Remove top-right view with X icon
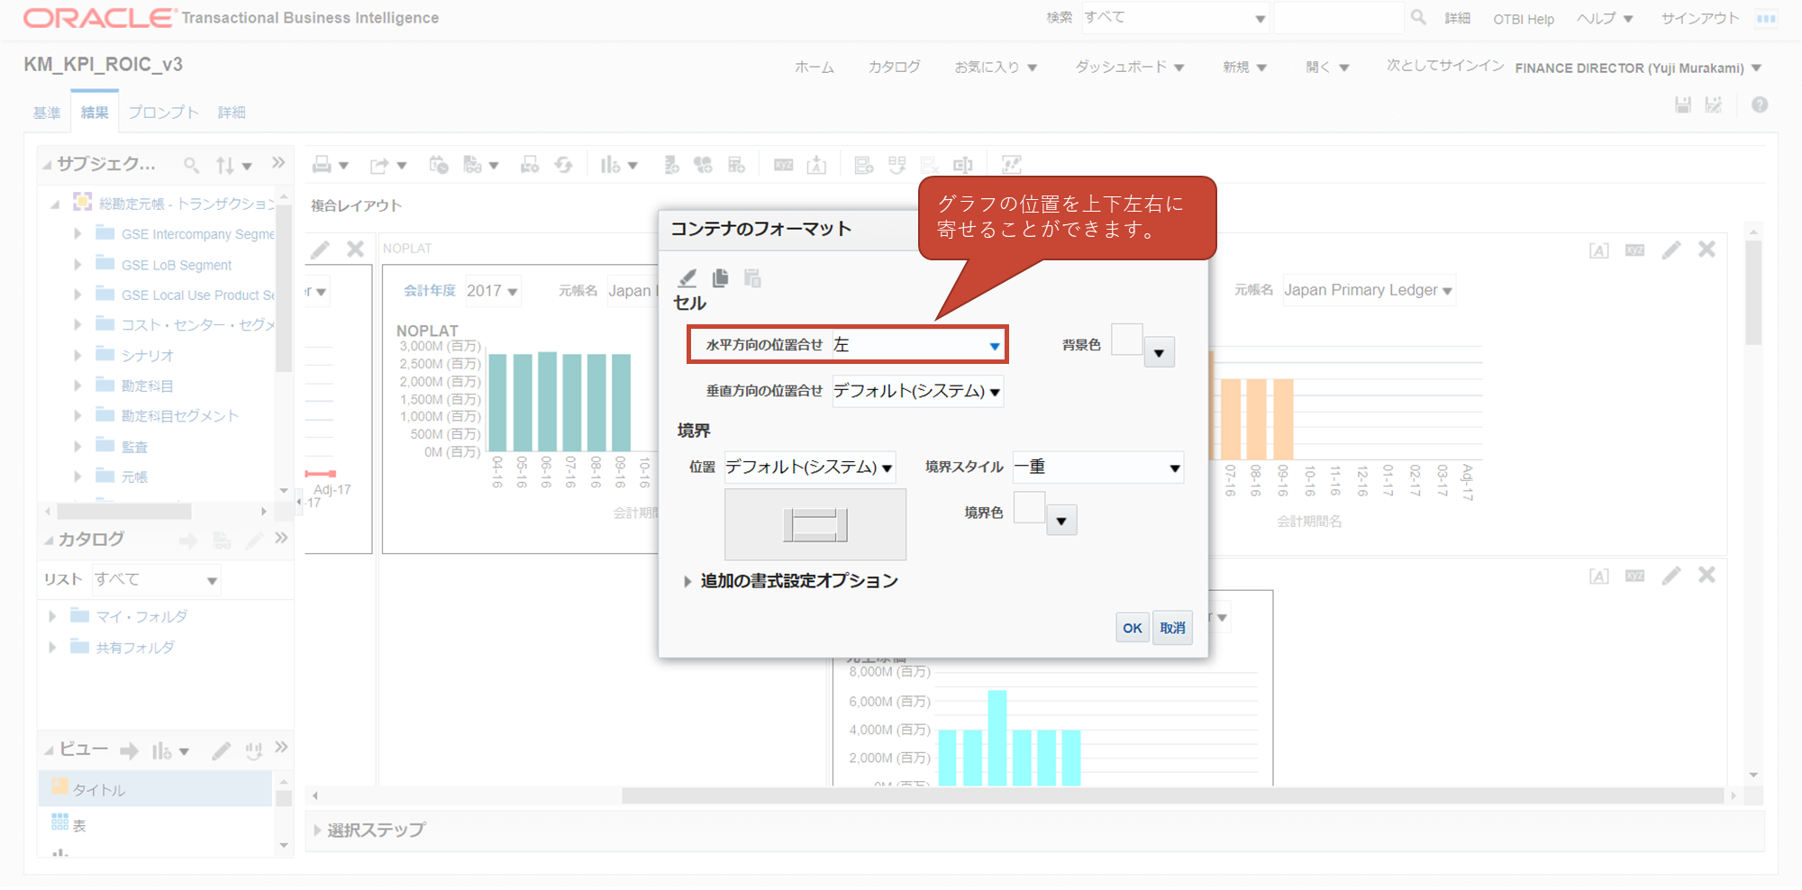Image resolution: width=1802 pixels, height=890 pixels. [1706, 250]
